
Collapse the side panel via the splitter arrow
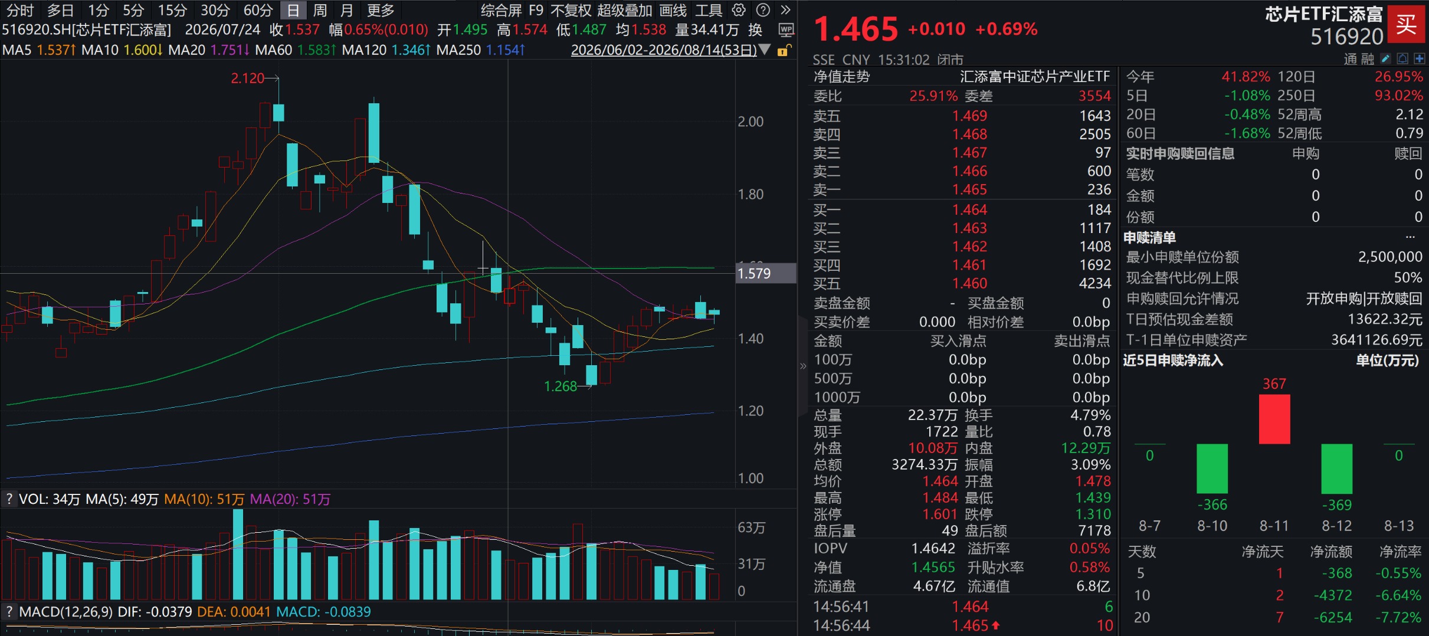[x=802, y=366]
